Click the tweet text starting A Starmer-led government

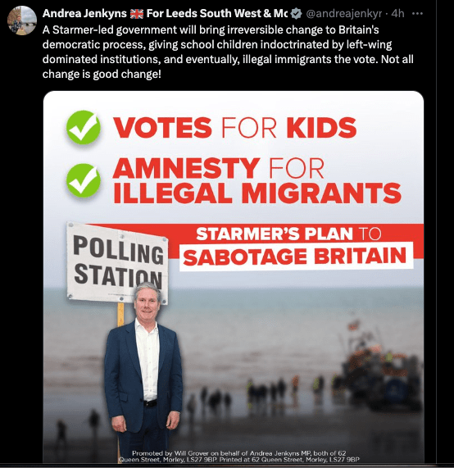coord(228,52)
